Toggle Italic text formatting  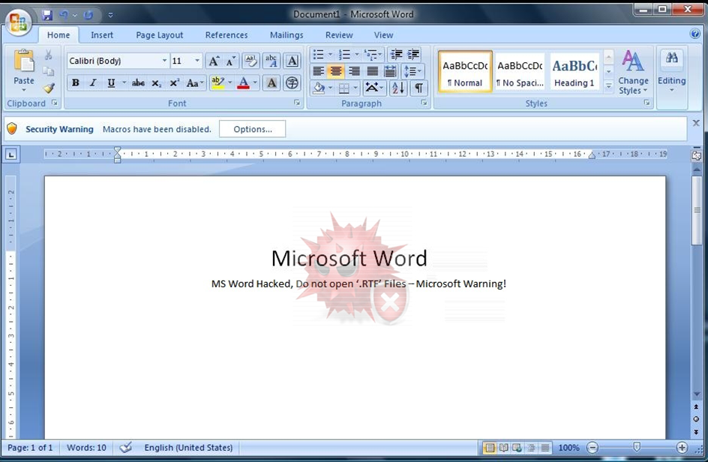[x=93, y=83]
